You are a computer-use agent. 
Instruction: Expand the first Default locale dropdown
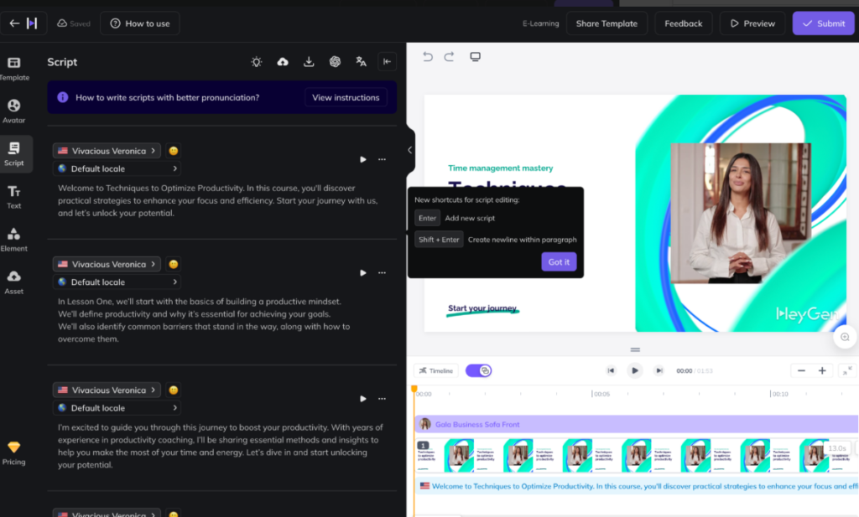tap(117, 168)
